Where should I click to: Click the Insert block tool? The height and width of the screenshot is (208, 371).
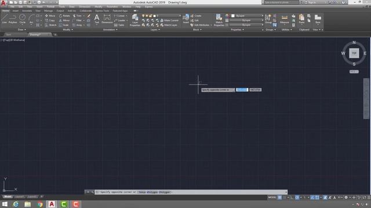tap(185, 18)
